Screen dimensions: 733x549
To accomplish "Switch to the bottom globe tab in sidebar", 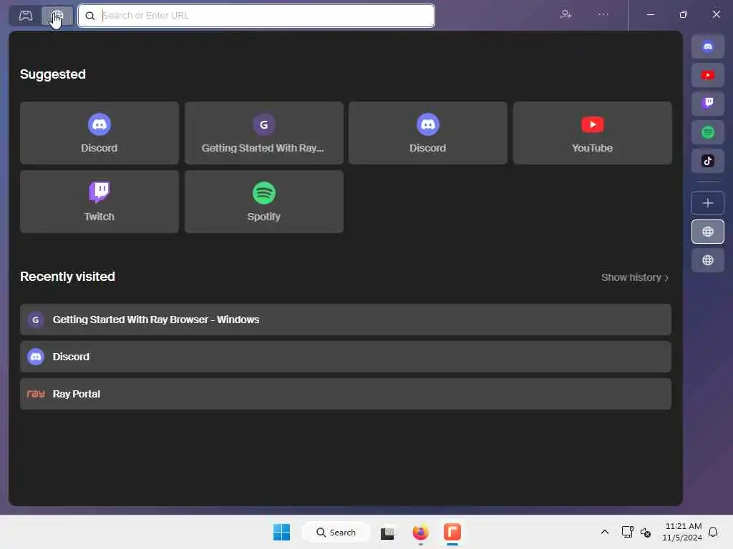I will pyautogui.click(x=708, y=260).
